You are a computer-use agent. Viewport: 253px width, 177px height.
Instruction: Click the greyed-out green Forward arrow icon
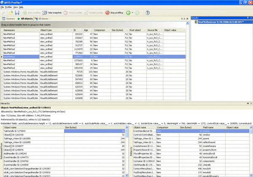pos(137,13)
